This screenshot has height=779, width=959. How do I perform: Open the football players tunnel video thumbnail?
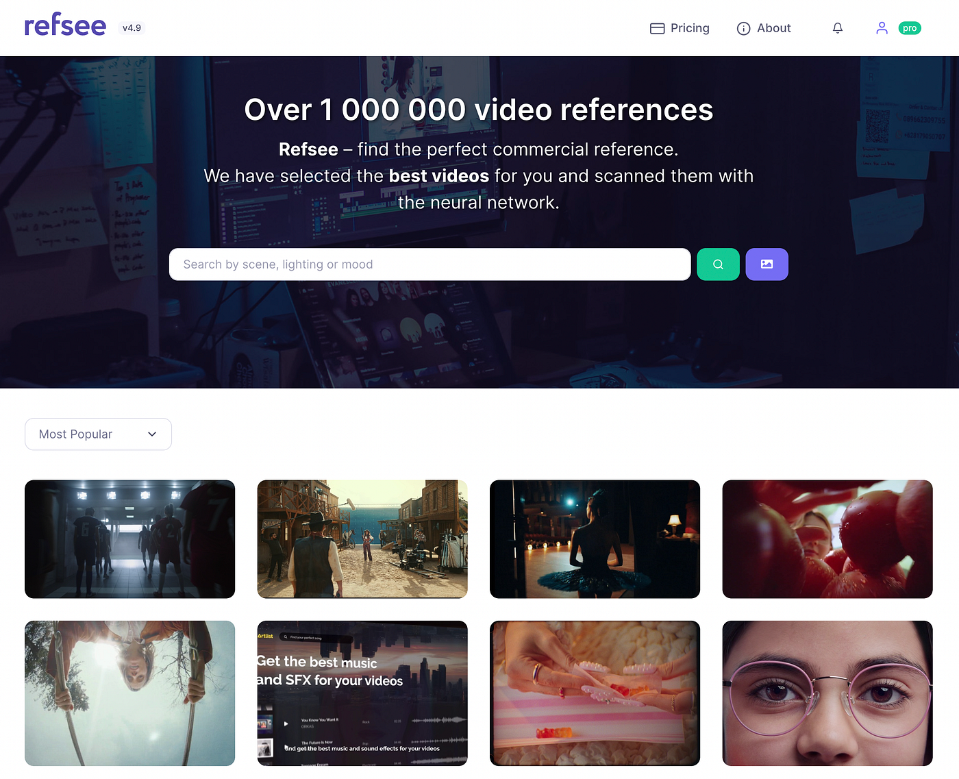tap(130, 539)
